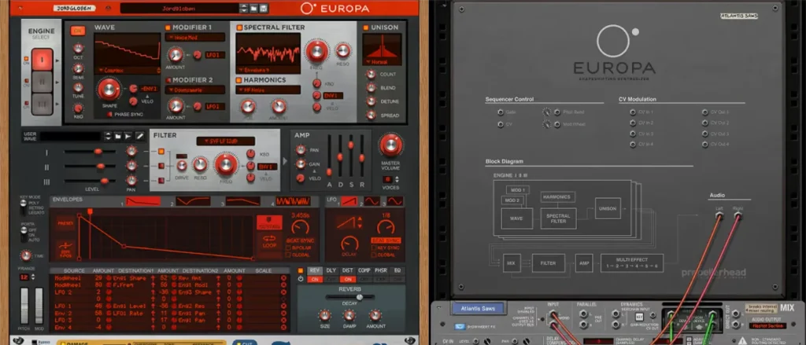Click the CV Out 1 jack

(x=704, y=112)
